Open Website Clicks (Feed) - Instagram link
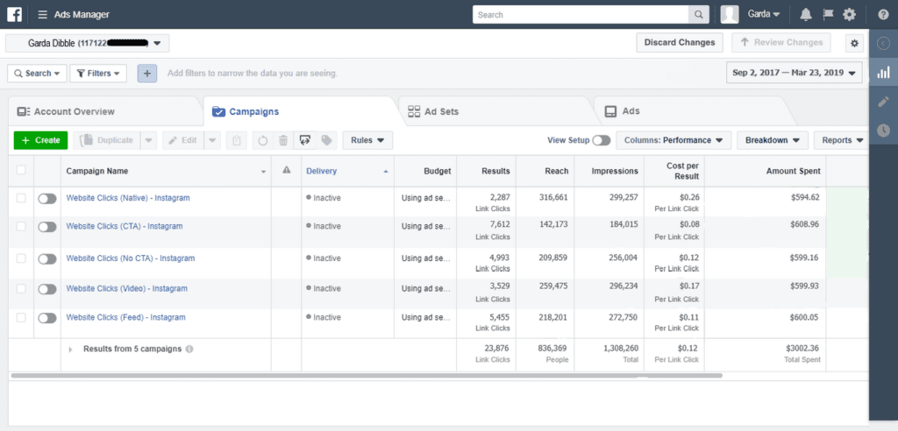The image size is (898, 431). click(x=126, y=317)
